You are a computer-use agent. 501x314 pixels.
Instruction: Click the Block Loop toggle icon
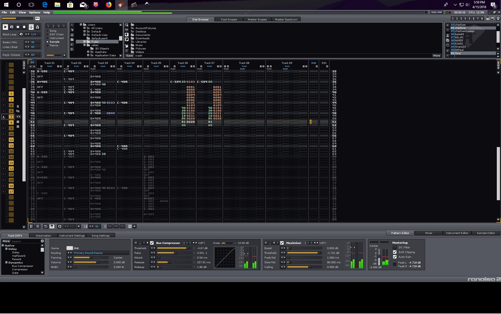click(21, 34)
